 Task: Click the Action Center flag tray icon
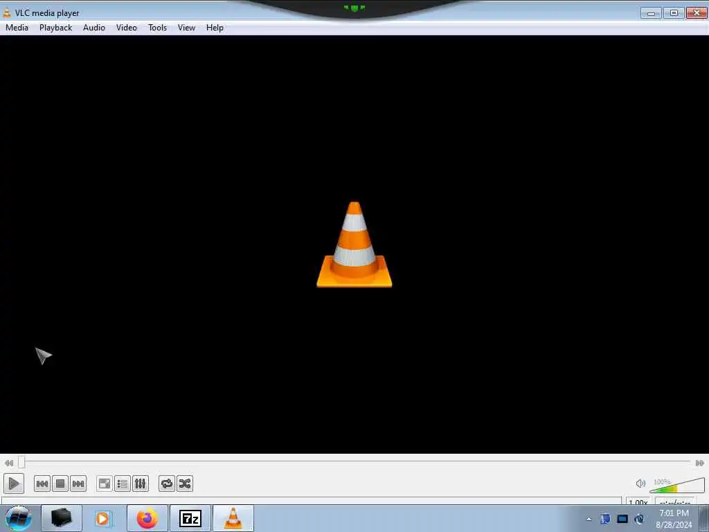(x=605, y=518)
